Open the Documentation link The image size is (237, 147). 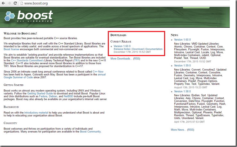click(154, 49)
